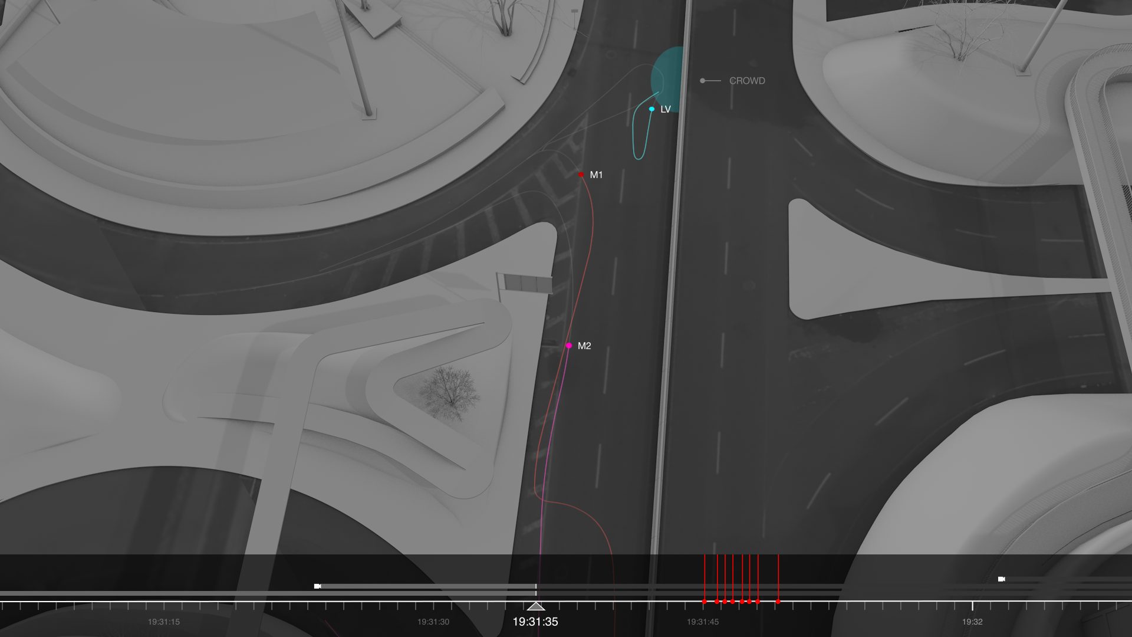Image resolution: width=1132 pixels, height=637 pixels.
Task: Select the red M1 track point
Action: (x=581, y=175)
